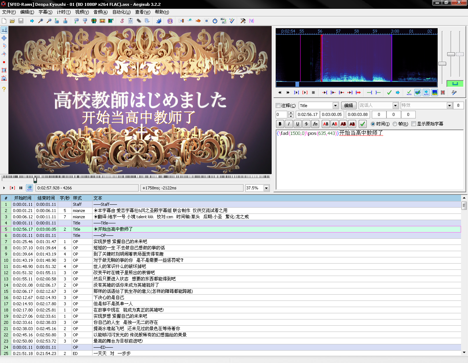Open the Properties clipboard icon
Image resolution: width=468 pixels, height=363 pixels.
coord(131,21)
